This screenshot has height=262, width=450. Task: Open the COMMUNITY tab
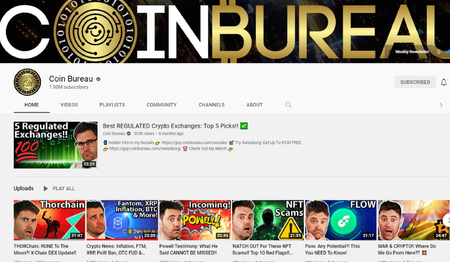[x=162, y=105]
